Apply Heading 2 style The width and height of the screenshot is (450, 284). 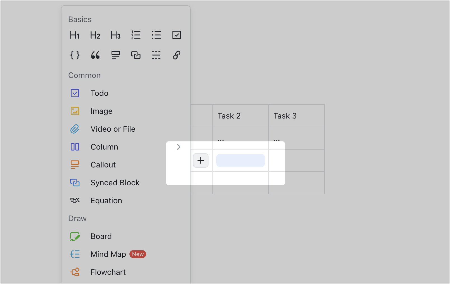[95, 35]
